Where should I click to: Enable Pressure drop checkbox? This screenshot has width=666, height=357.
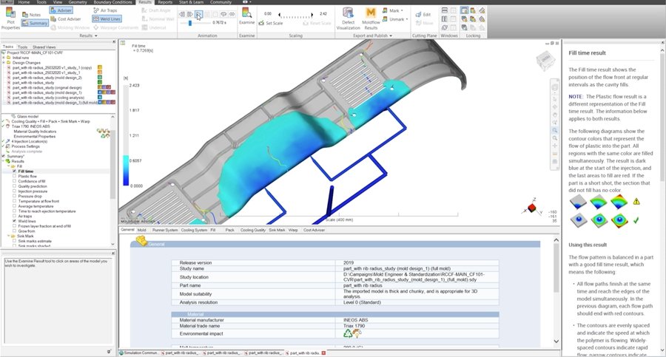point(15,196)
